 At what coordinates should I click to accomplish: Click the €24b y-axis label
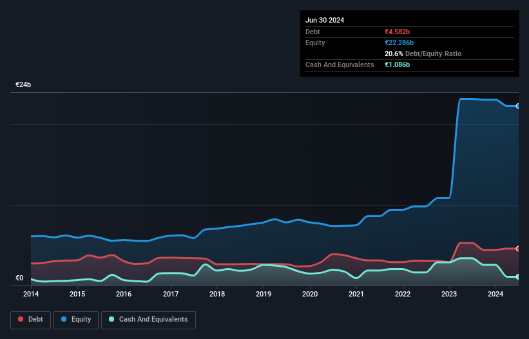coord(24,85)
